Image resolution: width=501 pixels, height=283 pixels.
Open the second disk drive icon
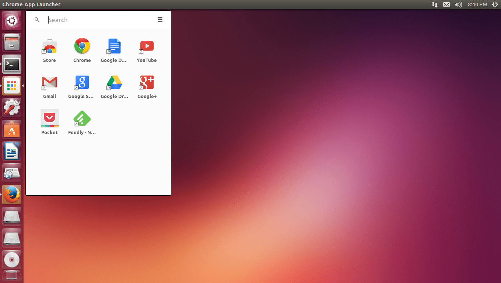(x=12, y=238)
